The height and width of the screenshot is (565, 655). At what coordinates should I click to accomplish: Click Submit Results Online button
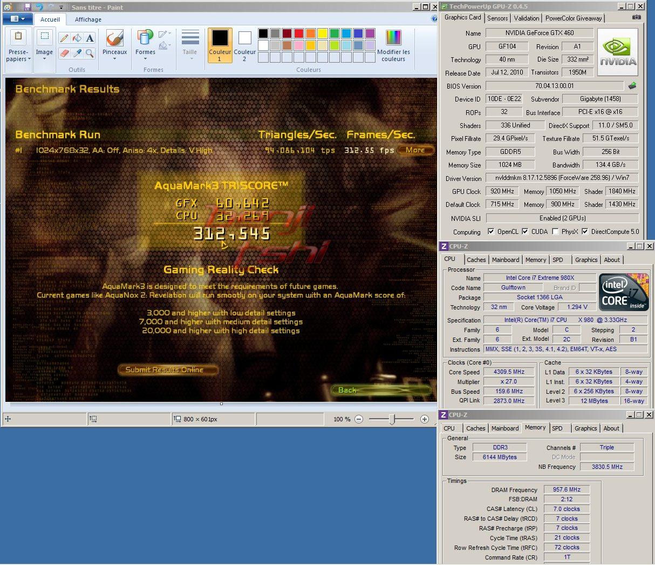click(x=168, y=370)
